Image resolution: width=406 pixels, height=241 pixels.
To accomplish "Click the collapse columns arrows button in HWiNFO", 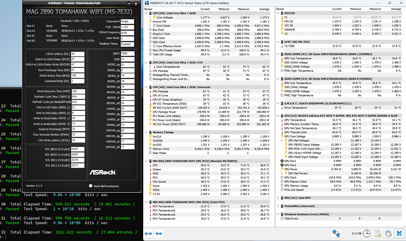I will point(159,234).
